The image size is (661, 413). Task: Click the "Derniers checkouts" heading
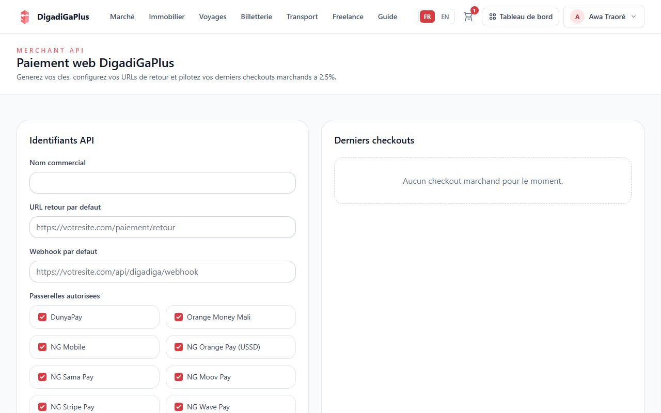pyautogui.click(x=374, y=140)
